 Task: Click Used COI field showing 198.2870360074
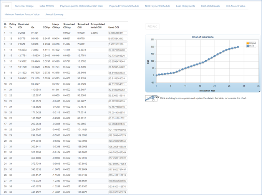[117, 192]
